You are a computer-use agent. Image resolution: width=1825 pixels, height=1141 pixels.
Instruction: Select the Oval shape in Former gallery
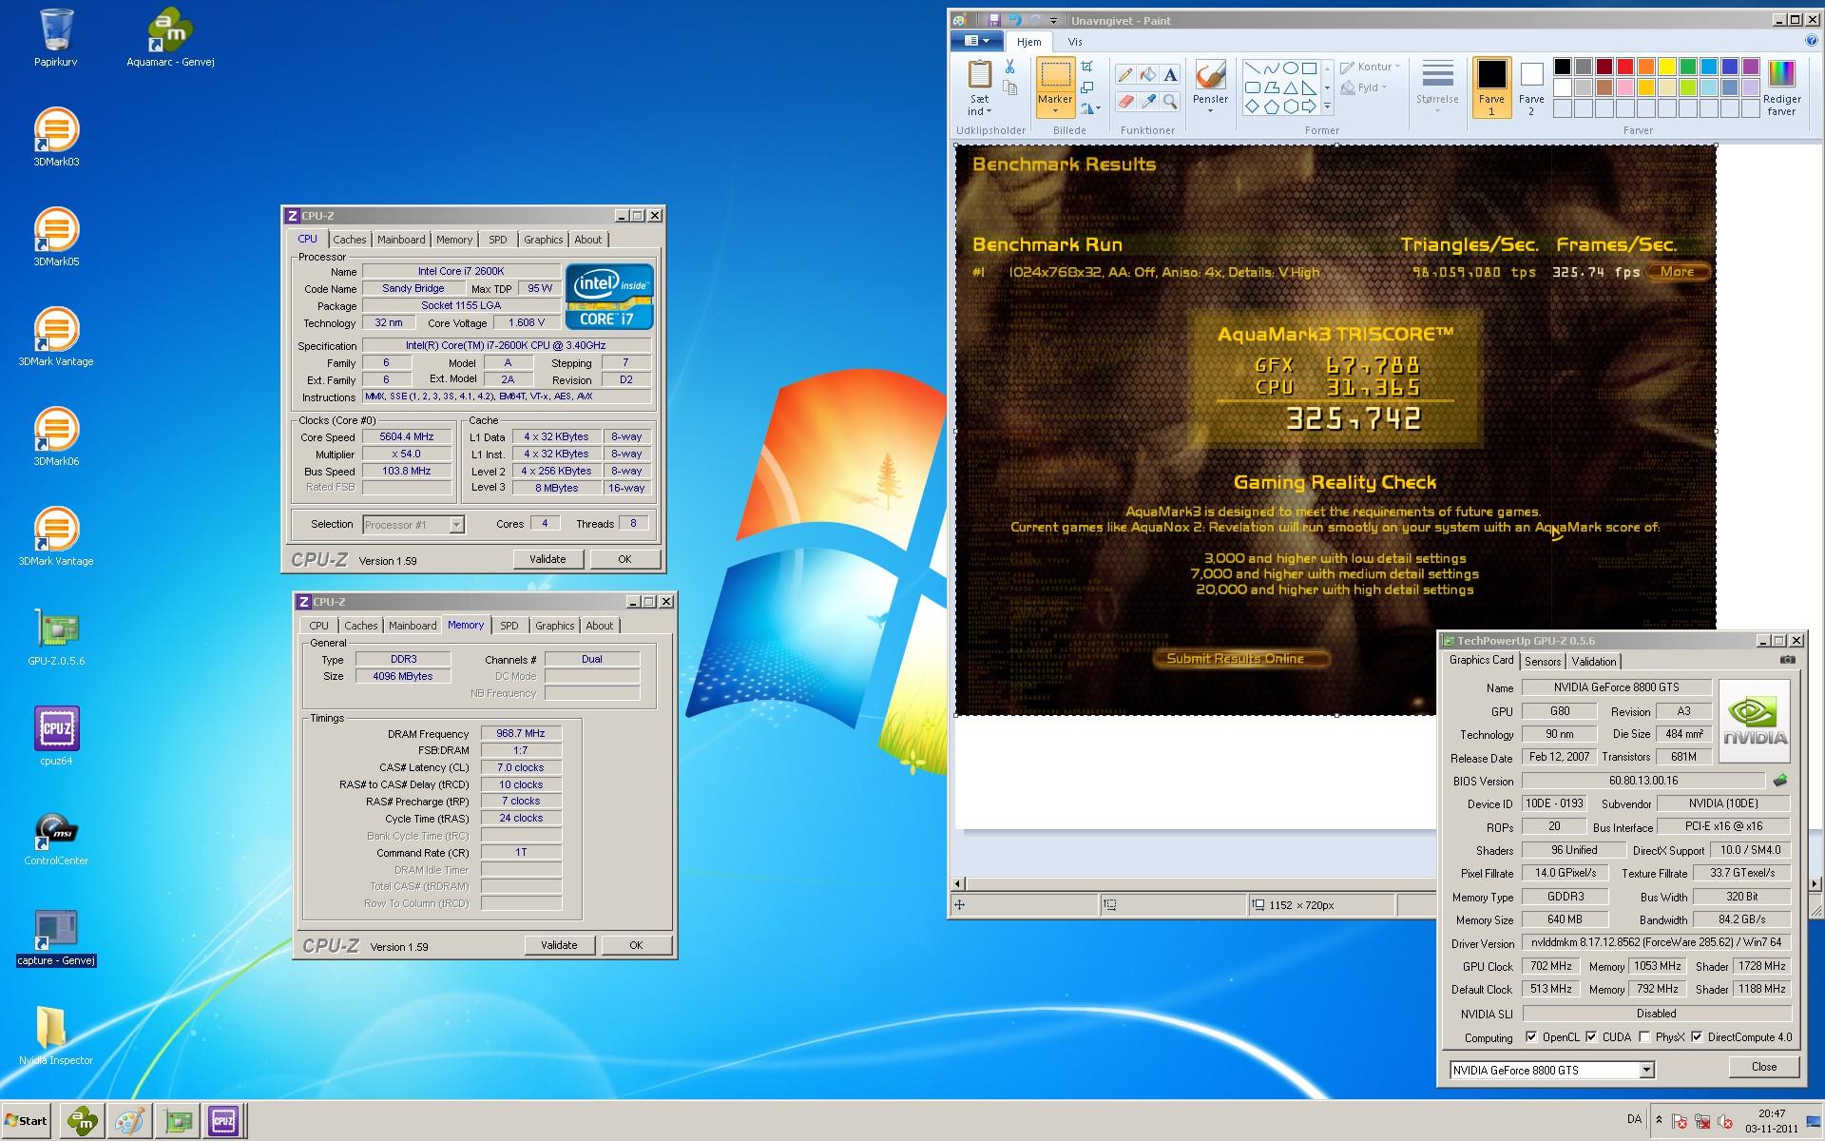tap(1290, 68)
